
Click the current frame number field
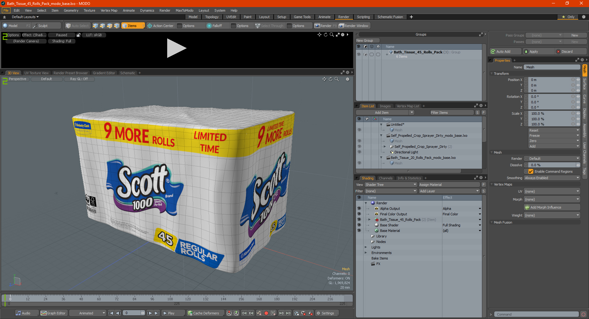point(132,313)
